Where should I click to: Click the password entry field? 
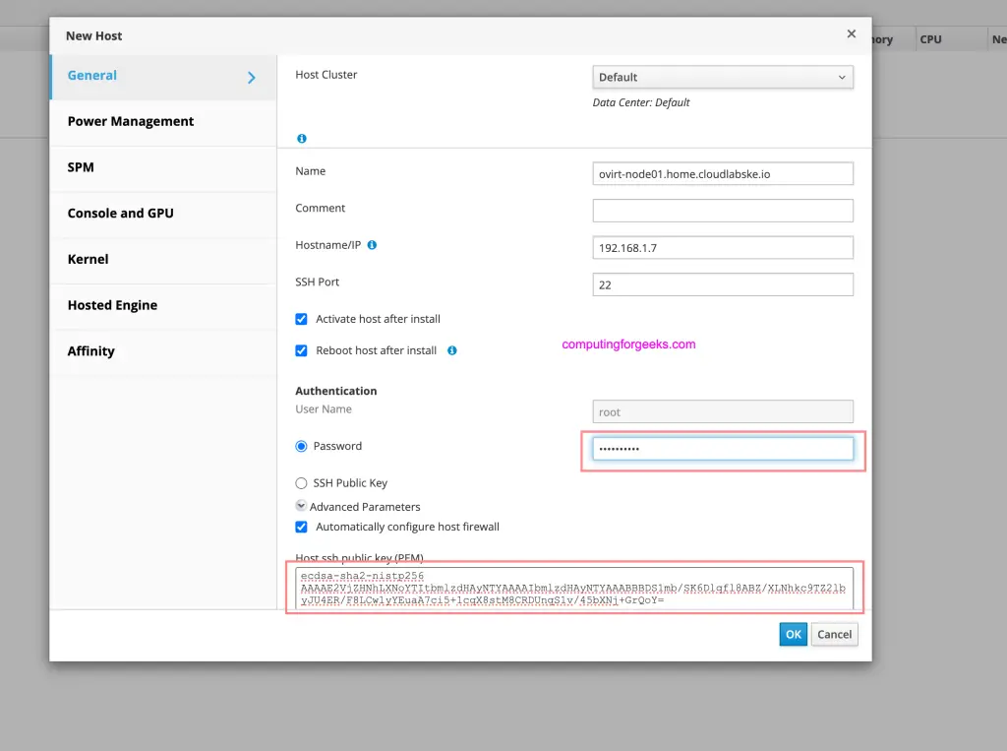[723, 448]
